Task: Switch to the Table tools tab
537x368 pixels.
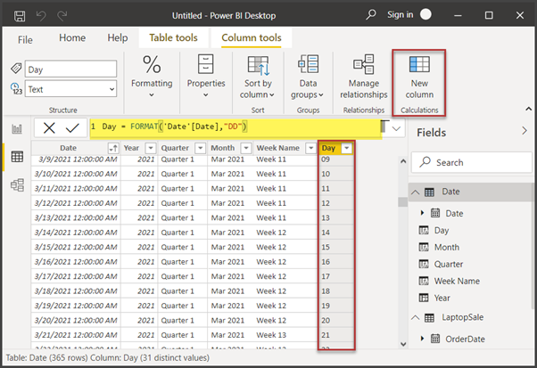Action: pyautogui.click(x=173, y=37)
